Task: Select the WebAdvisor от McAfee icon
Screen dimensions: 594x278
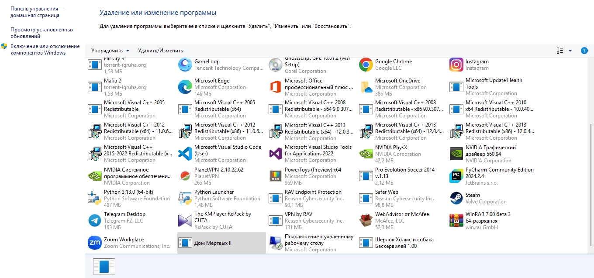Action: [x=366, y=220]
